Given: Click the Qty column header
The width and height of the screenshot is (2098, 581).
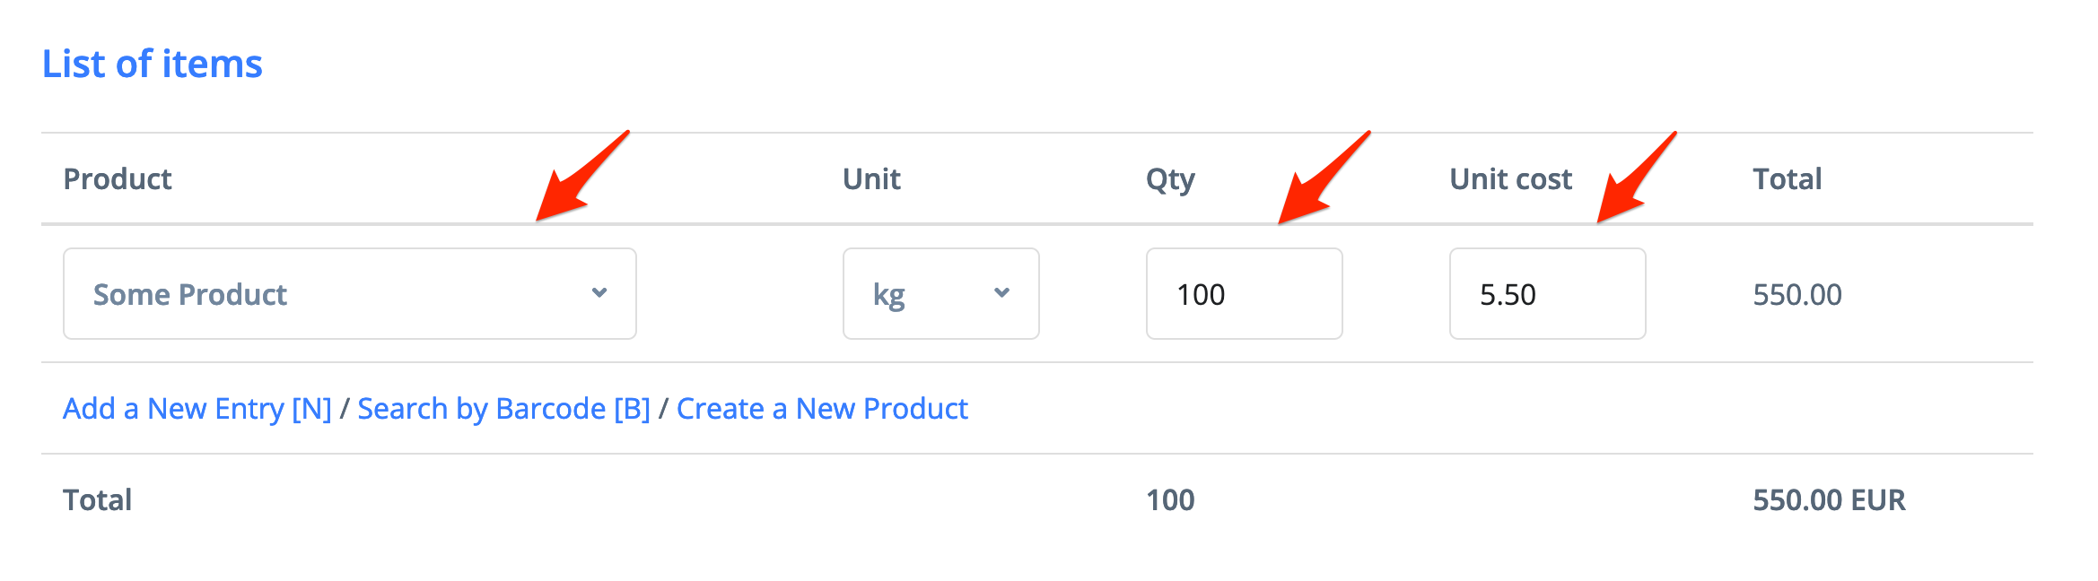Looking at the screenshot, I should [1170, 179].
